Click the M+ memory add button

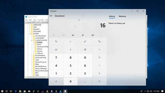coord(73,35)
